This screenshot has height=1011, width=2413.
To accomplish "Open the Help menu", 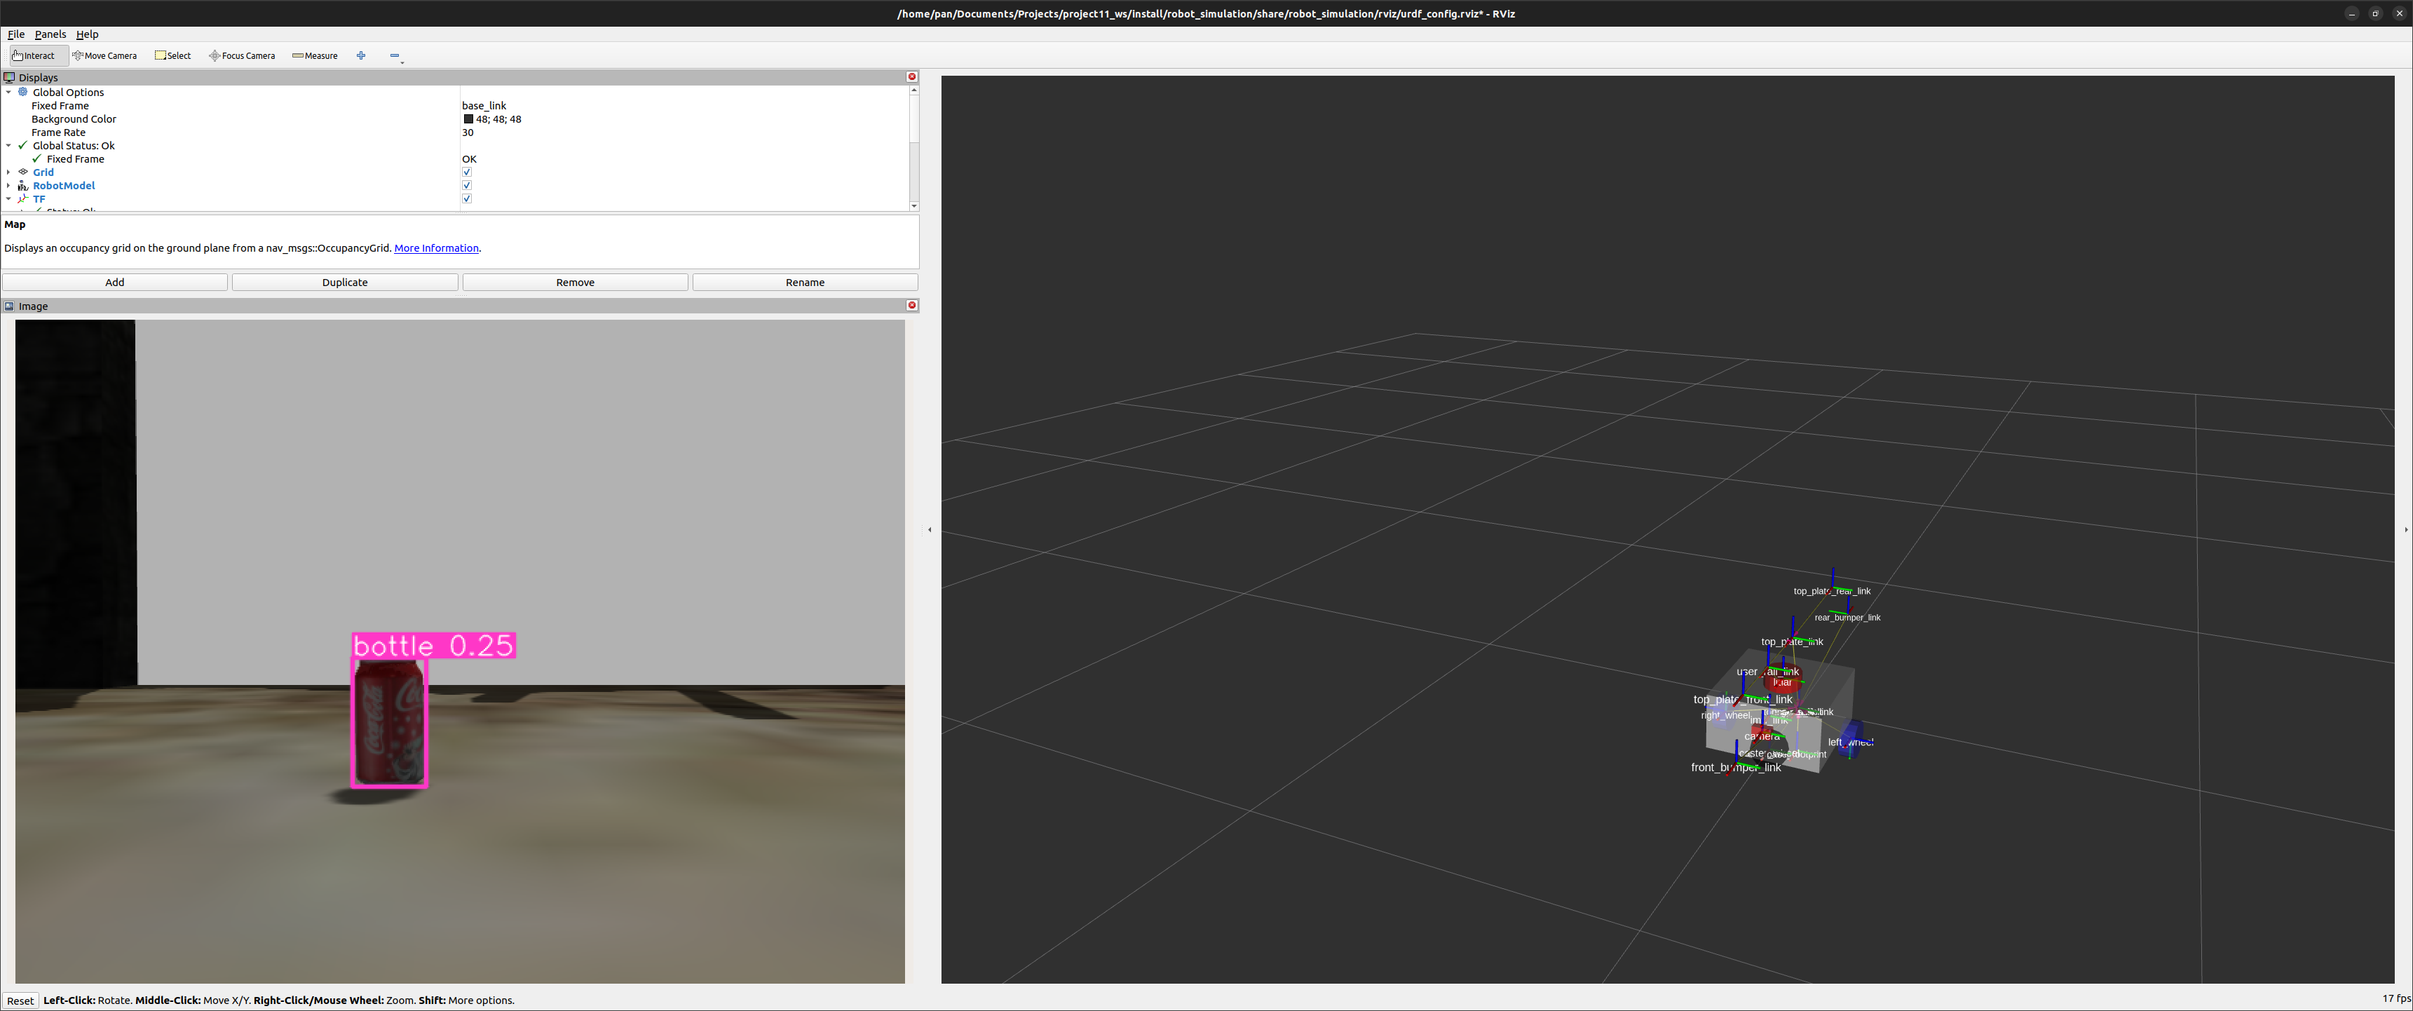I will pyautogui.click(x=87, y=34).
